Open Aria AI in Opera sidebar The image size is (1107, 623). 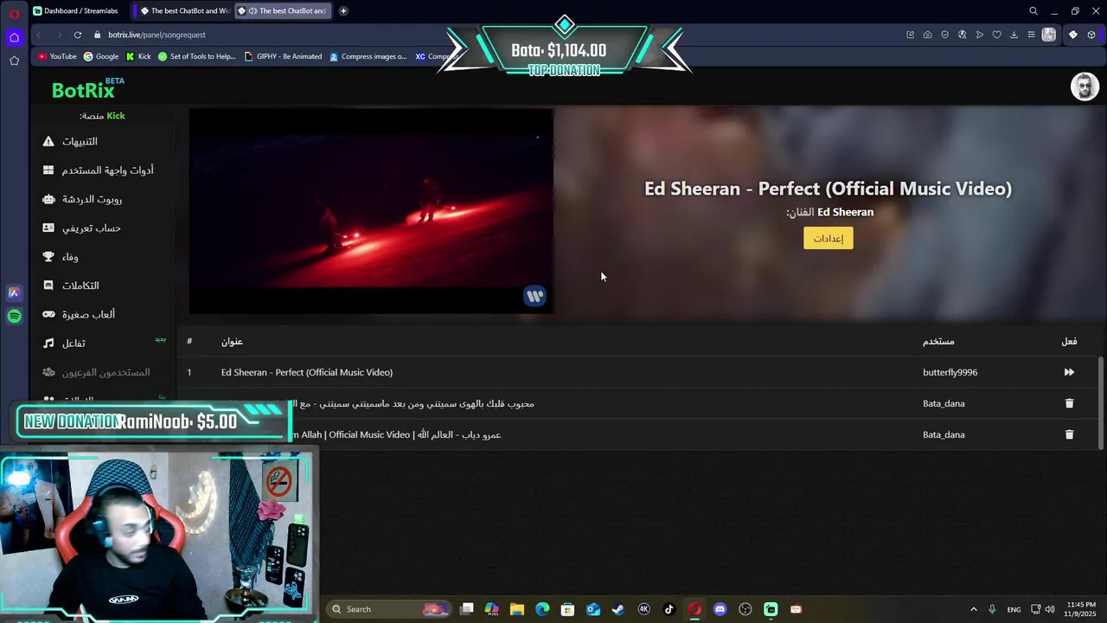coord(14,293)
